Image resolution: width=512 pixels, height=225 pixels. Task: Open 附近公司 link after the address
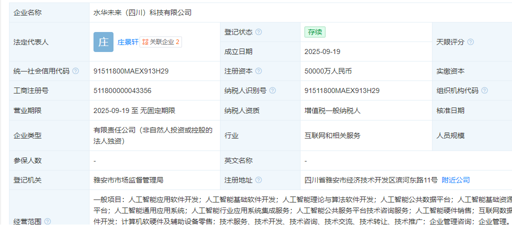455,180
